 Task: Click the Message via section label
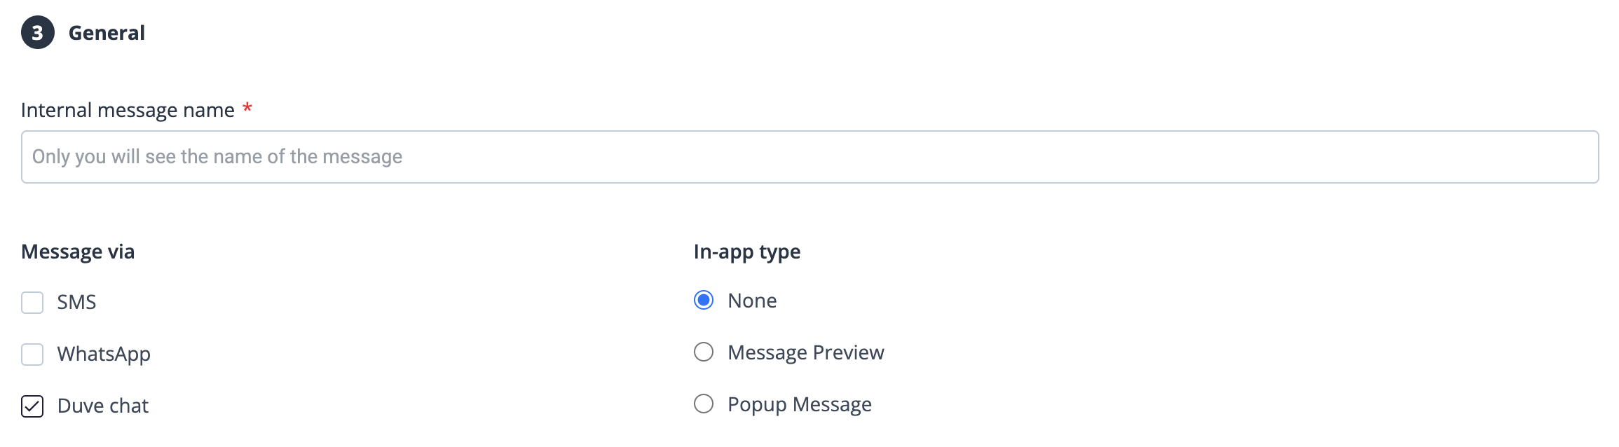(x=78, y=251)
